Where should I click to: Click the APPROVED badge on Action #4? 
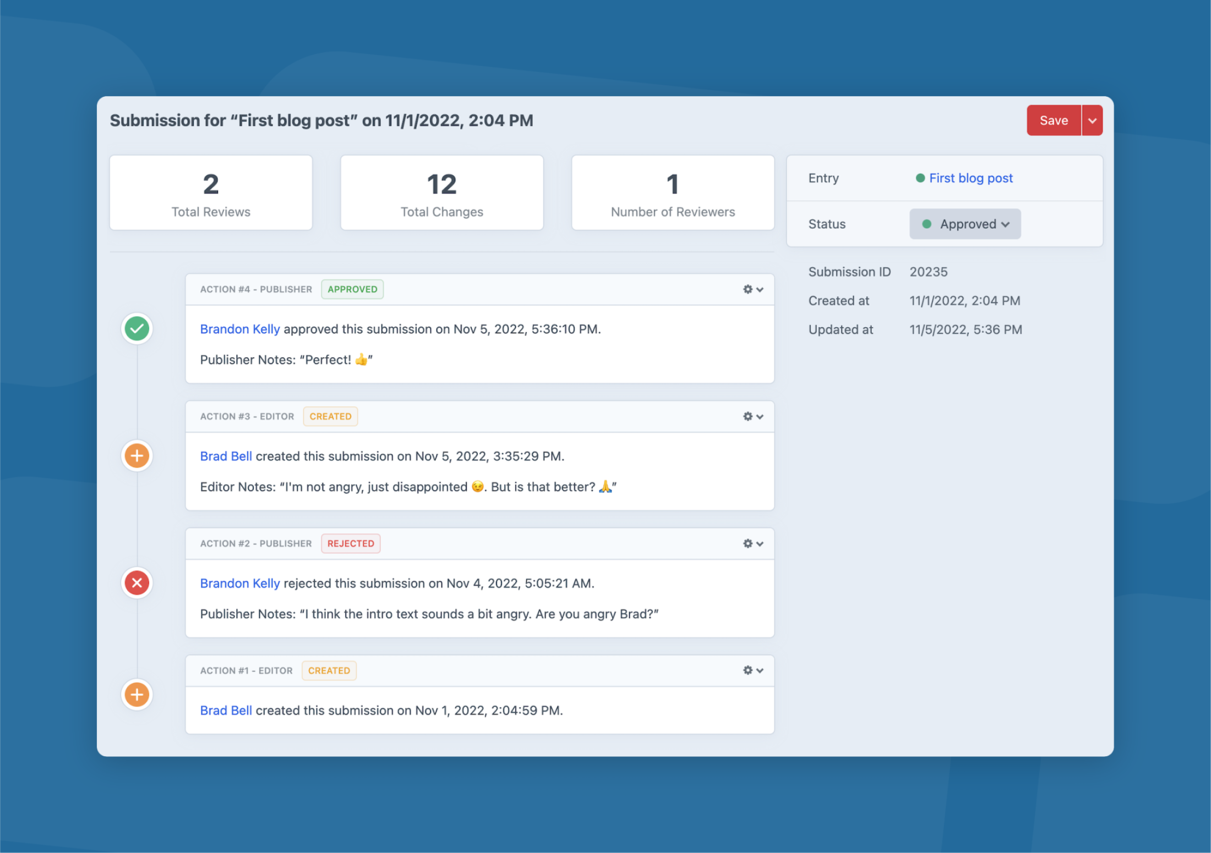(x=352, y=289)
